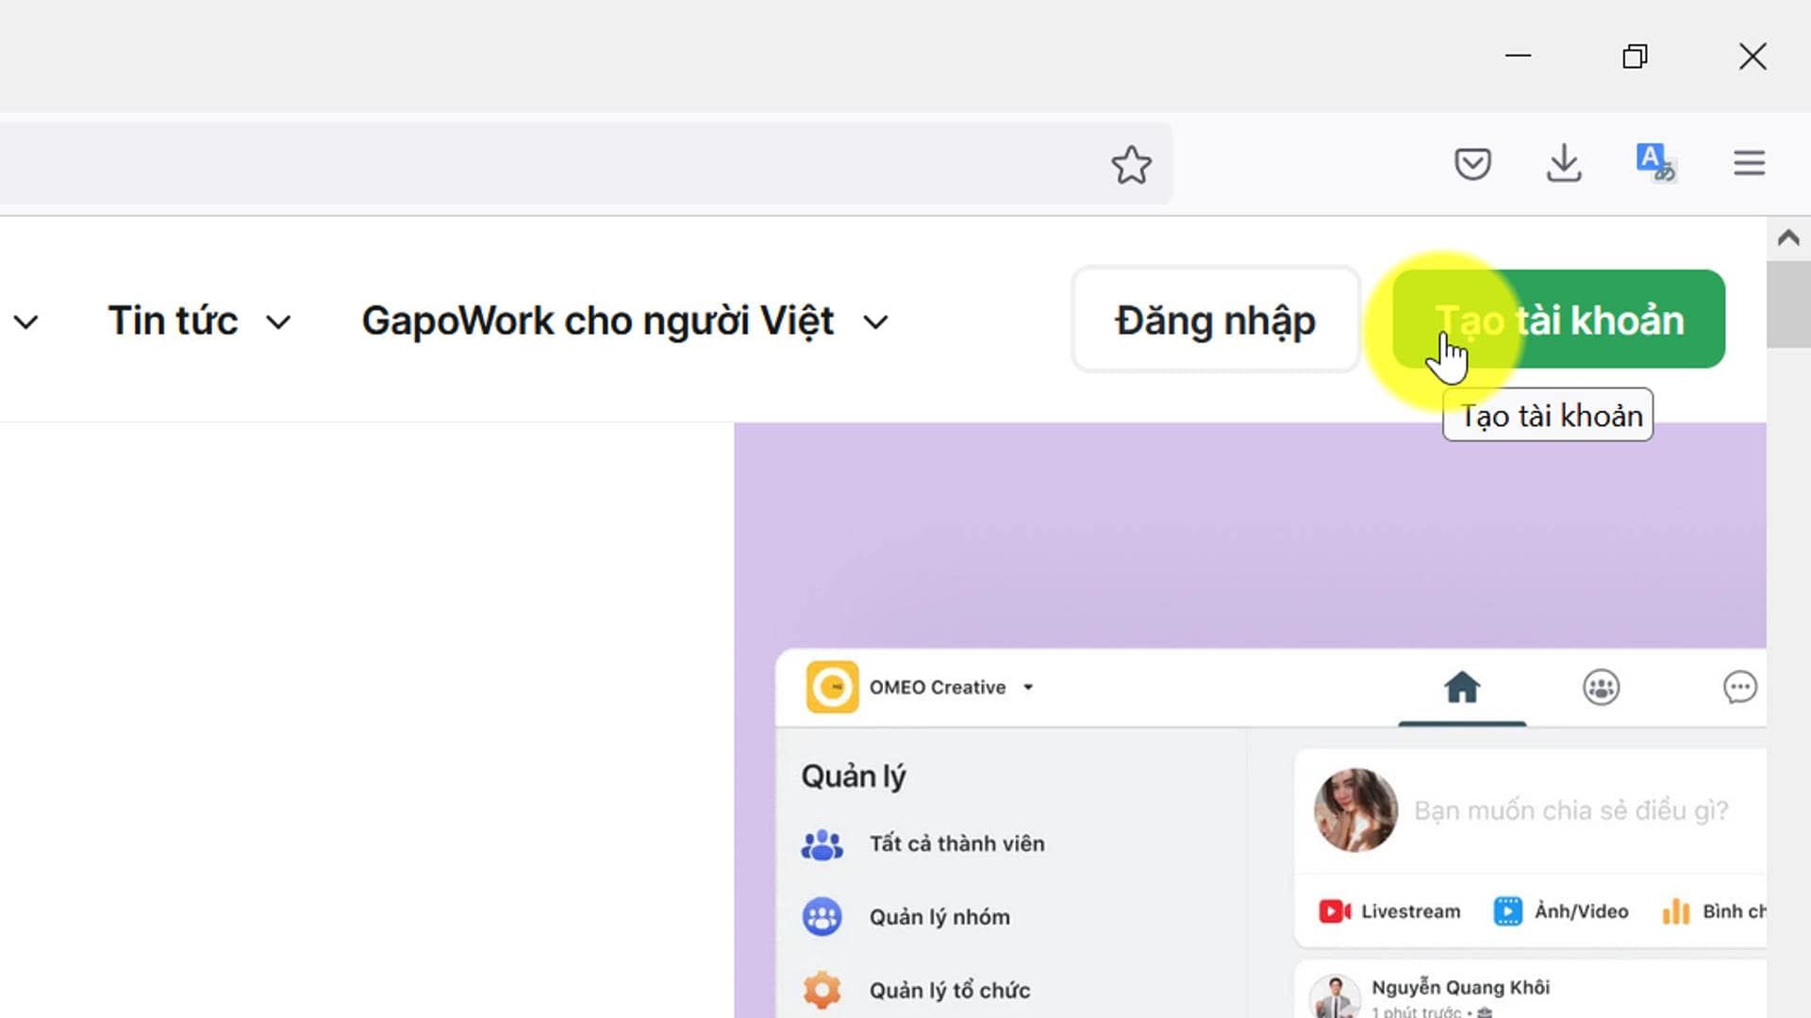
Task: Open the Tin tức menu
Action: coord(173,321)
